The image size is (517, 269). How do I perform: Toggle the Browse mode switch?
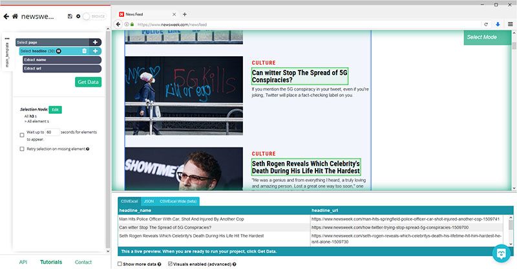point(94,16)
